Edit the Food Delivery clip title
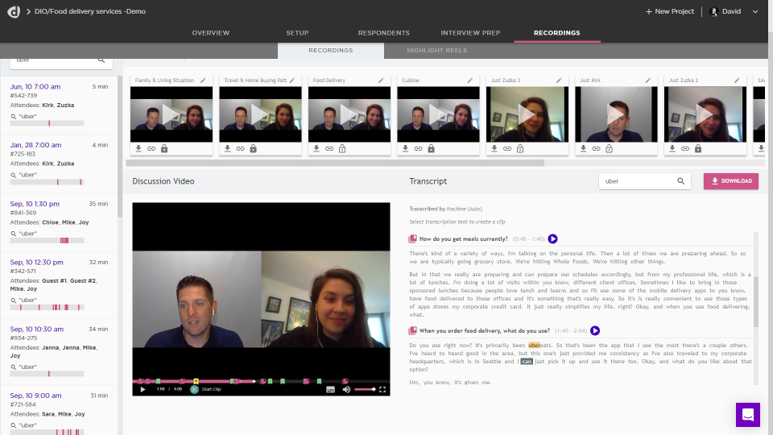 point(381,81)
